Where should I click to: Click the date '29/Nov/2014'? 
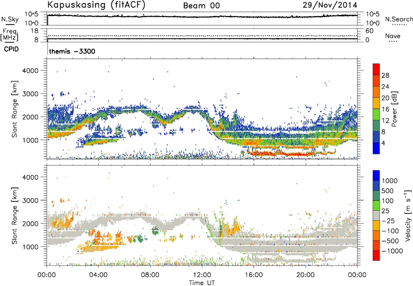(x=330, y=5)
